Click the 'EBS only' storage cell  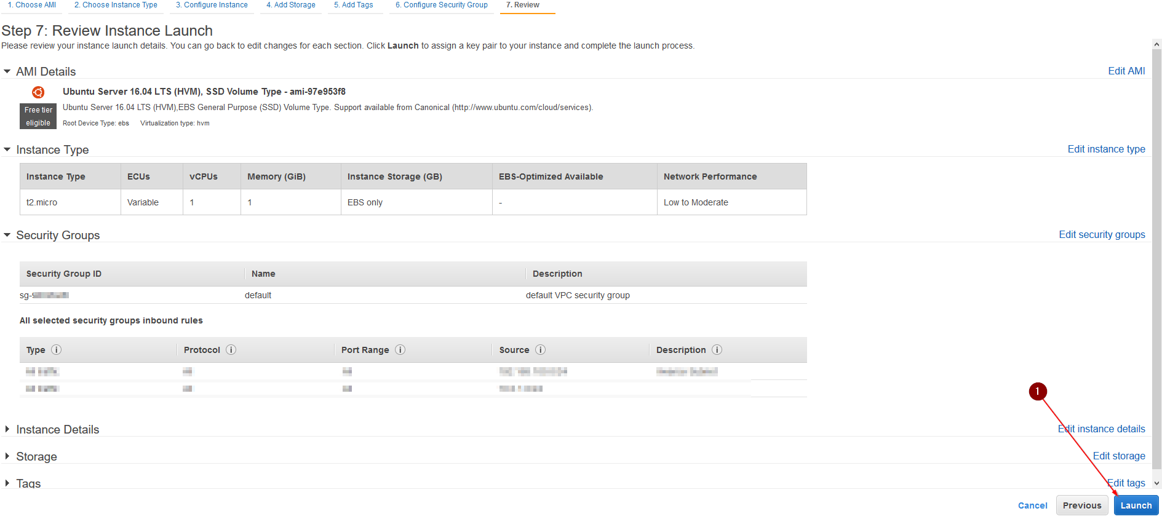416,202
